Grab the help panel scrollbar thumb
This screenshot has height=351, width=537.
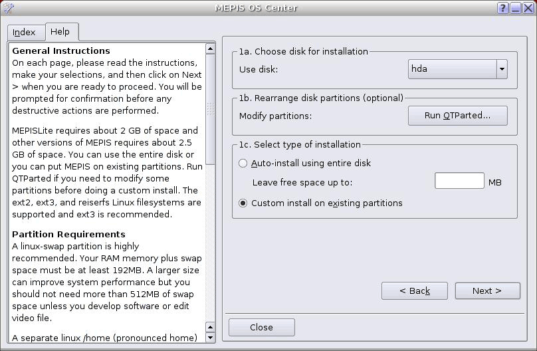tap(210, 109)
